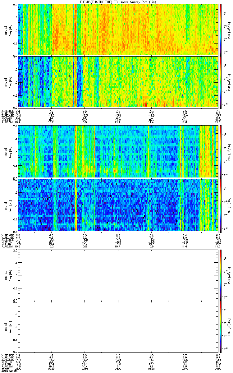Click the THD B-perp PSD color bar

[221, 152]
